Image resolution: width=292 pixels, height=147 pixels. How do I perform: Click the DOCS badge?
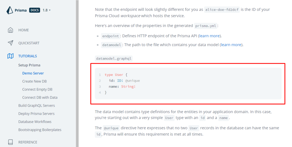point(35,10)
